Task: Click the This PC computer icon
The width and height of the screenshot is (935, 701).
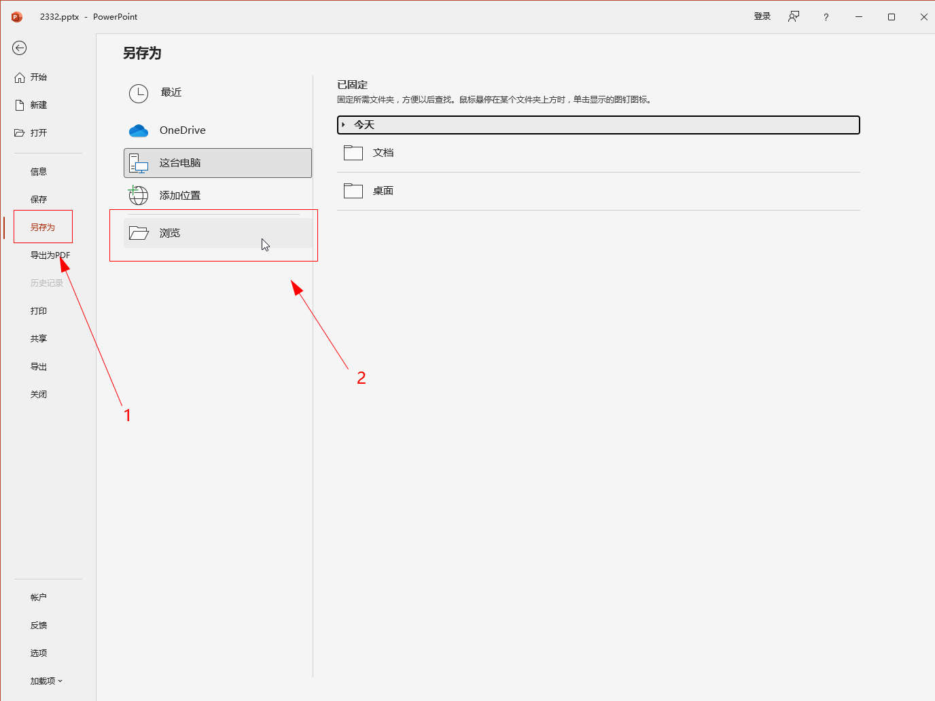Action: pos(139,163)
